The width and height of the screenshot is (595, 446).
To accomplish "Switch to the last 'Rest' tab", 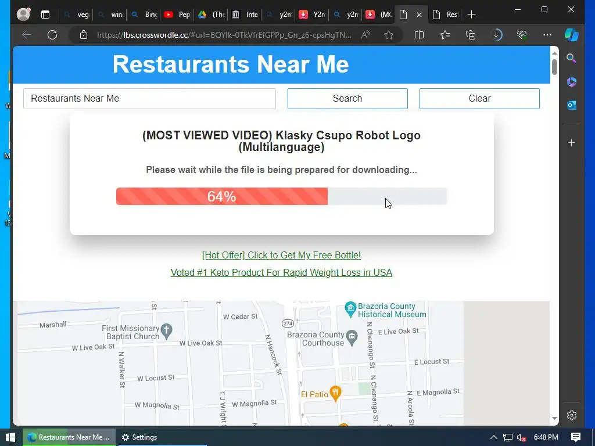I will click(446, 15).
